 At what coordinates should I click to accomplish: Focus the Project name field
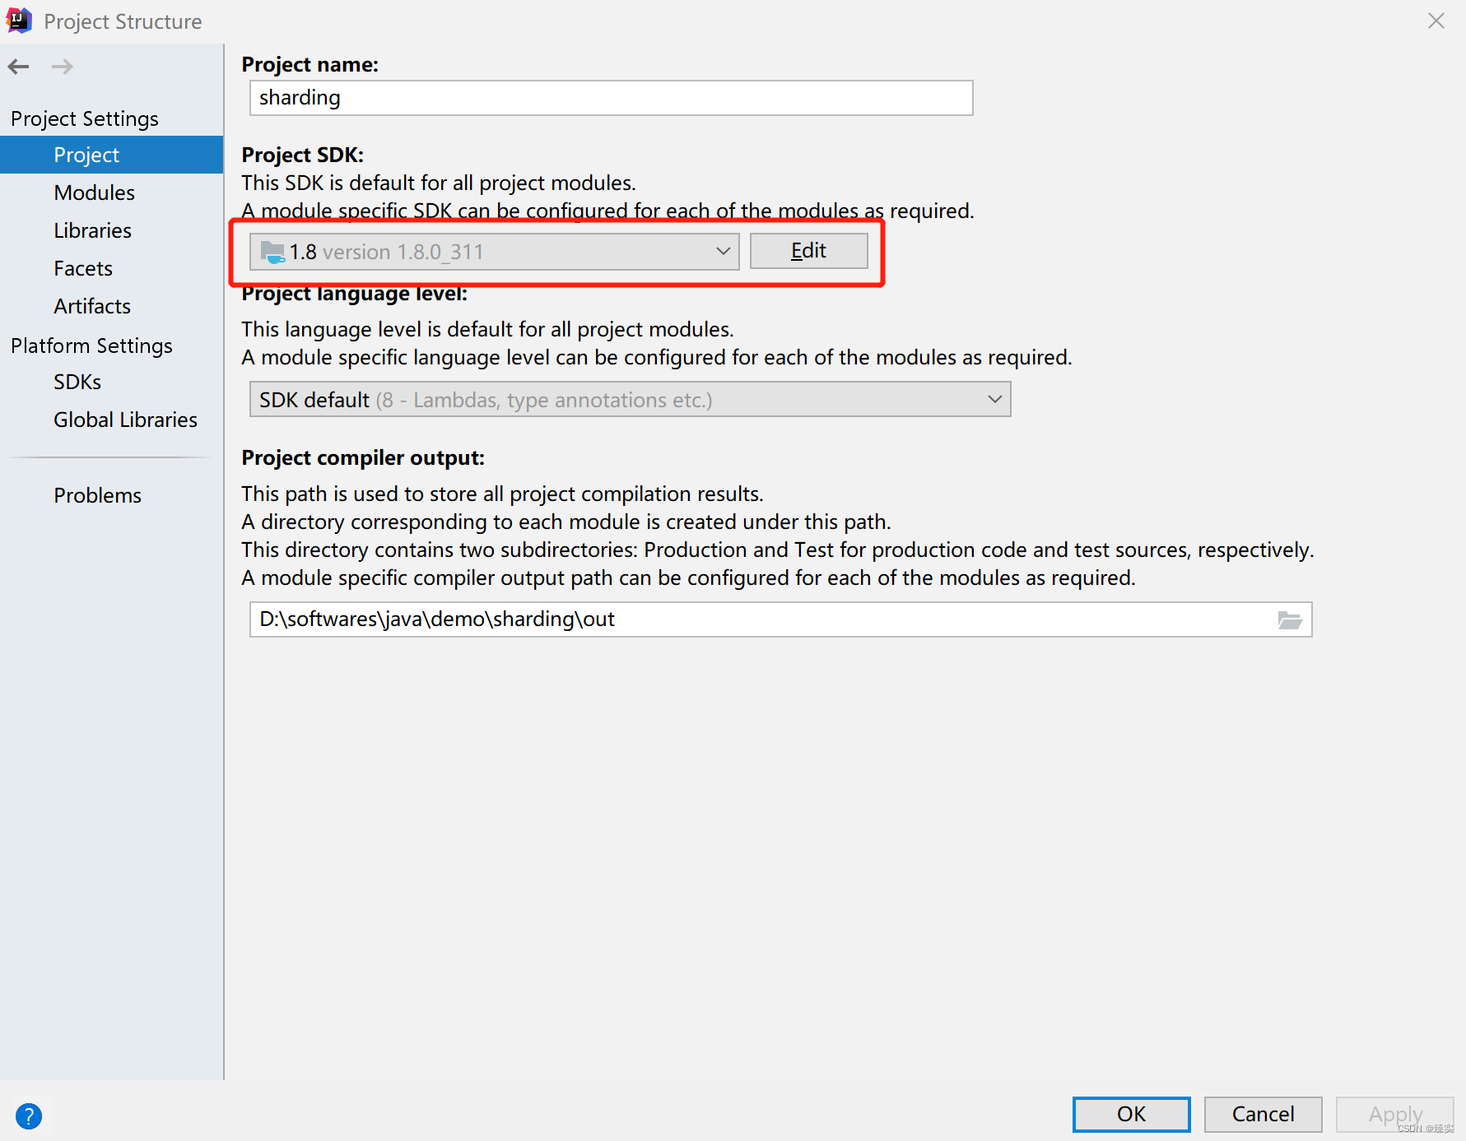pyautogui.click(x=611, y=98)
